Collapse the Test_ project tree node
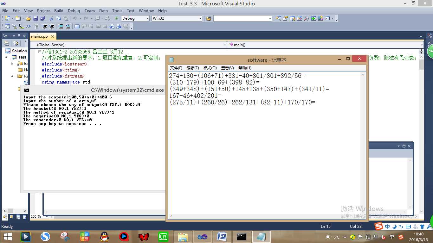 [x=6, y=57]
